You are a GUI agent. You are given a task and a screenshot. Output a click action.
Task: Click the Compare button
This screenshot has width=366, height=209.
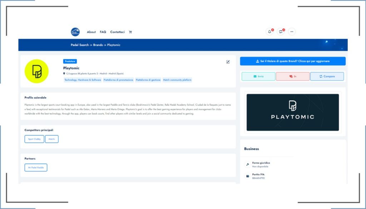tap(327, 76)
